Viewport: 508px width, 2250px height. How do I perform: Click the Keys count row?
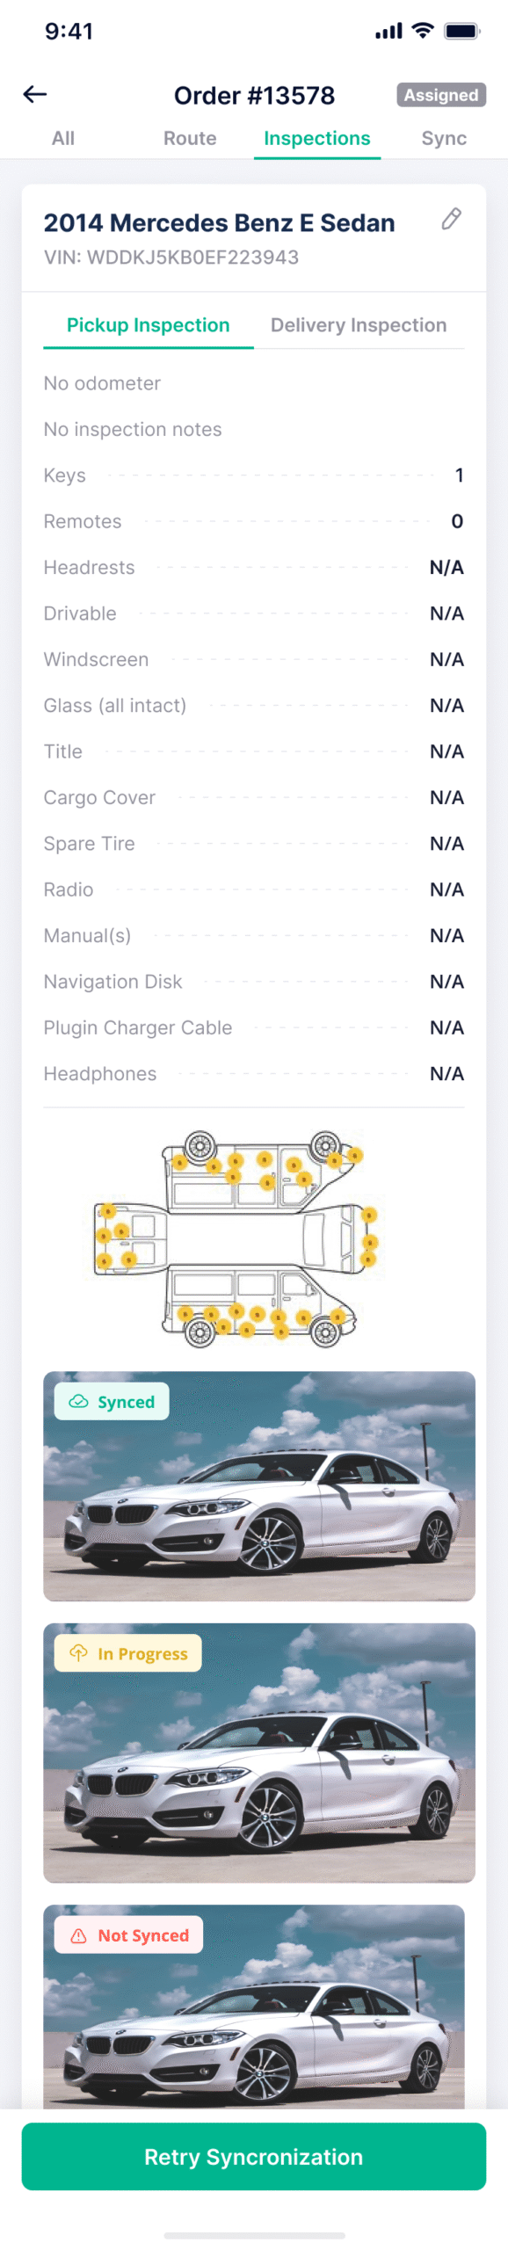click(x=254, y=475)
